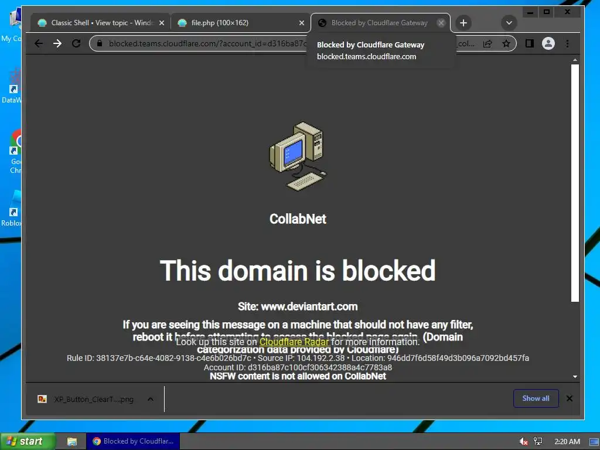The width and height of the screenshot is (600, 450).
Task: Open the Google Chrome desktop shortcut
Action: (15, 151)
